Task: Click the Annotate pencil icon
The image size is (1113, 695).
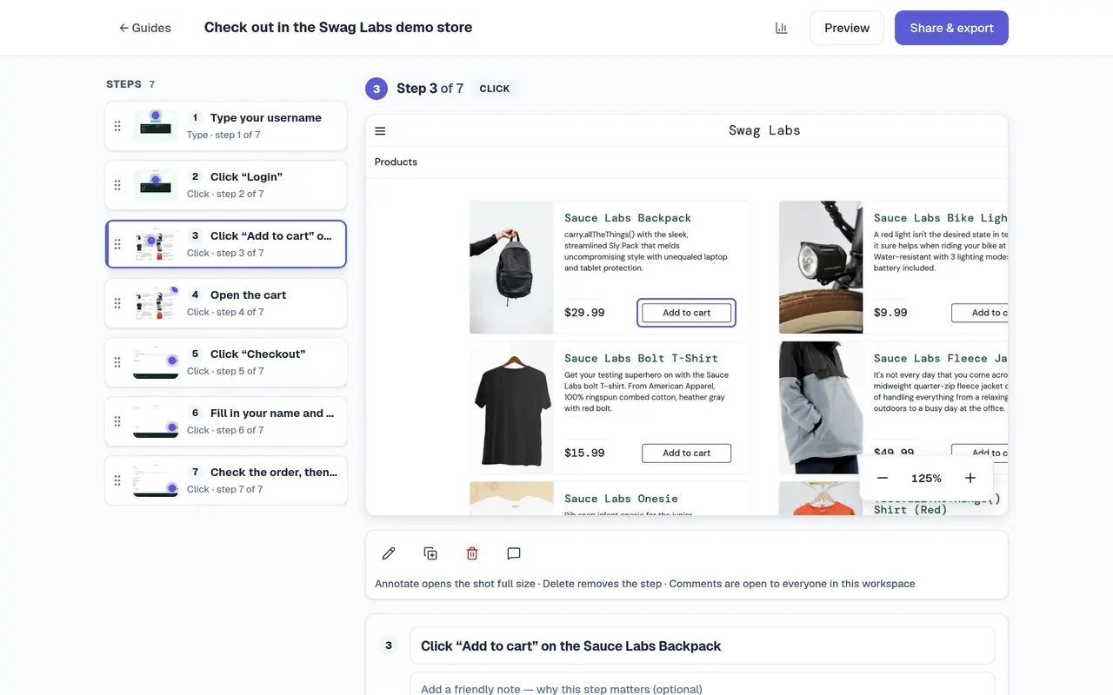Action: (389, 553)
